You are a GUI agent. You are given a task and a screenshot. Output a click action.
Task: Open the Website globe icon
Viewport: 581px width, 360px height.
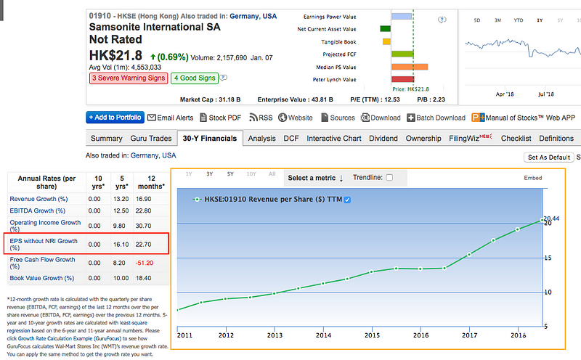coord(283,118)
